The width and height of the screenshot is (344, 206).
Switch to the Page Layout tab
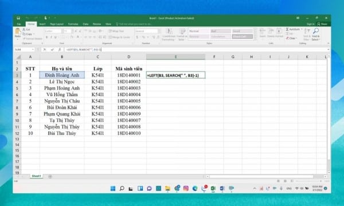click(x=57, y=24)
